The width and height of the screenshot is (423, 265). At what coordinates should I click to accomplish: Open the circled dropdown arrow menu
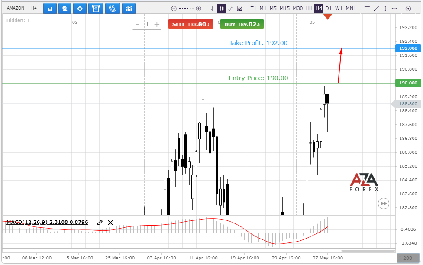(x=408, y=9)
